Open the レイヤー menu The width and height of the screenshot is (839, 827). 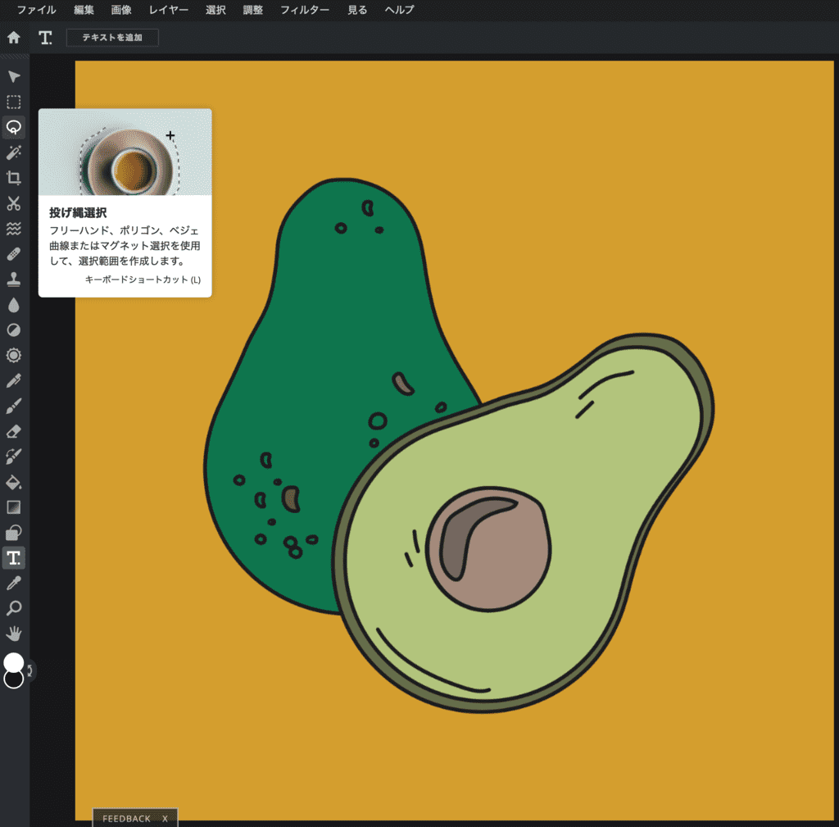click(168, 10)
